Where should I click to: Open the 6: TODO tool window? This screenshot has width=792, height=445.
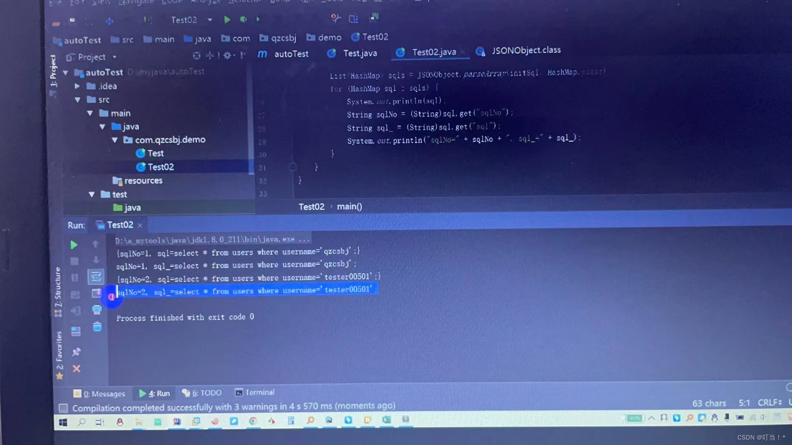(202, 393)
